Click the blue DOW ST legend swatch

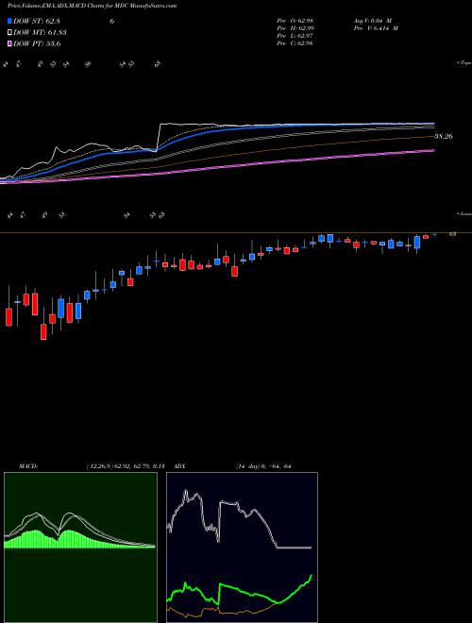[9, 21]
